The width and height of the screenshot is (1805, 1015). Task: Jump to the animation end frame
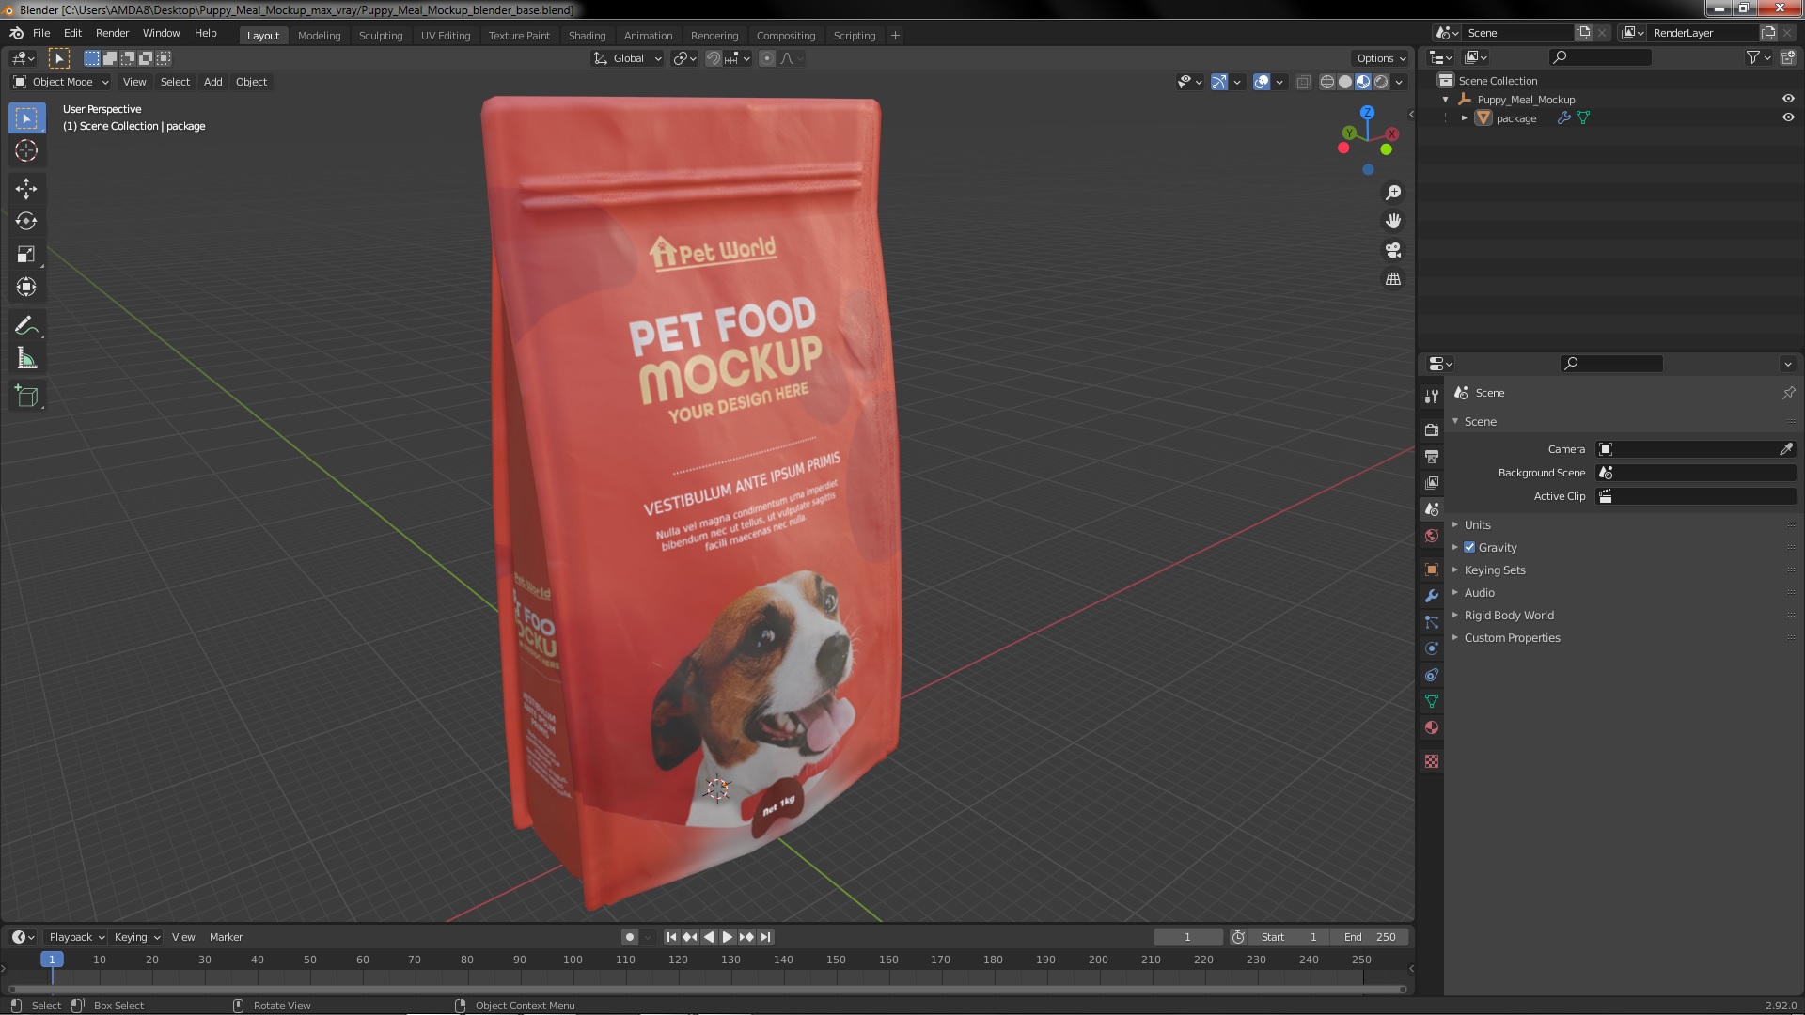coord(766,937)
